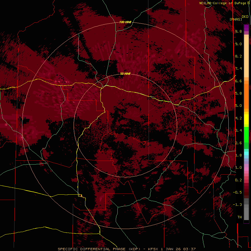
Task: Click the DKD label above the color scale
Action: coord(245,17)
